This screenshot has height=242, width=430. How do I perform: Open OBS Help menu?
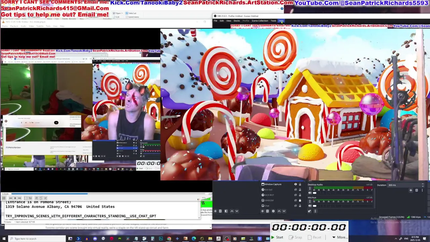point(281,21)
